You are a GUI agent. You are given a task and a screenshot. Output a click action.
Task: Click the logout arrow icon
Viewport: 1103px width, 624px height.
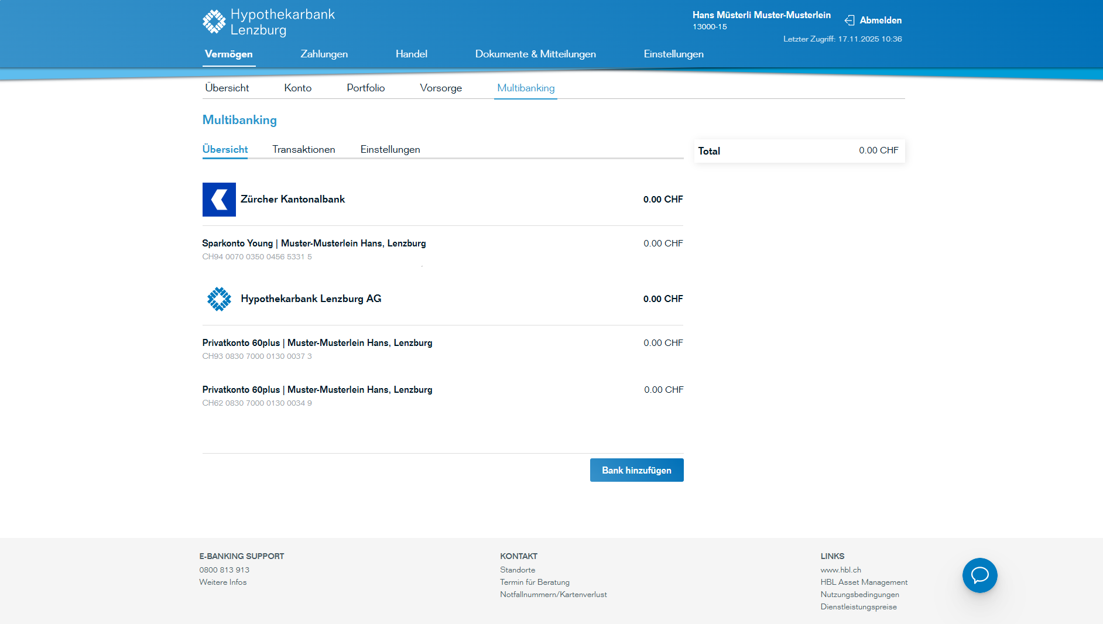(x=849, y=20)
